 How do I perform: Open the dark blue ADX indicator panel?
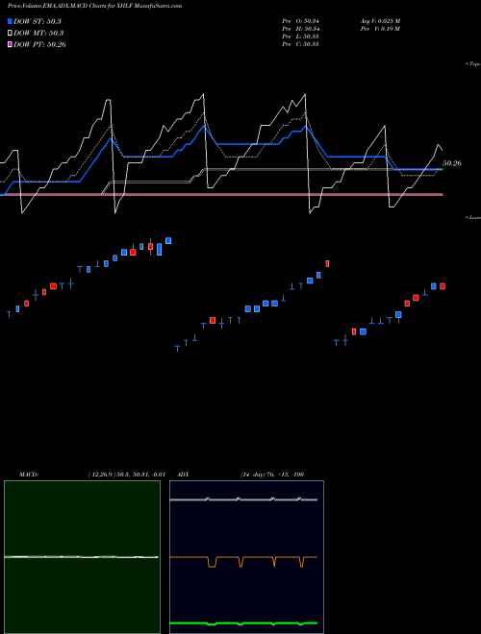246,557
